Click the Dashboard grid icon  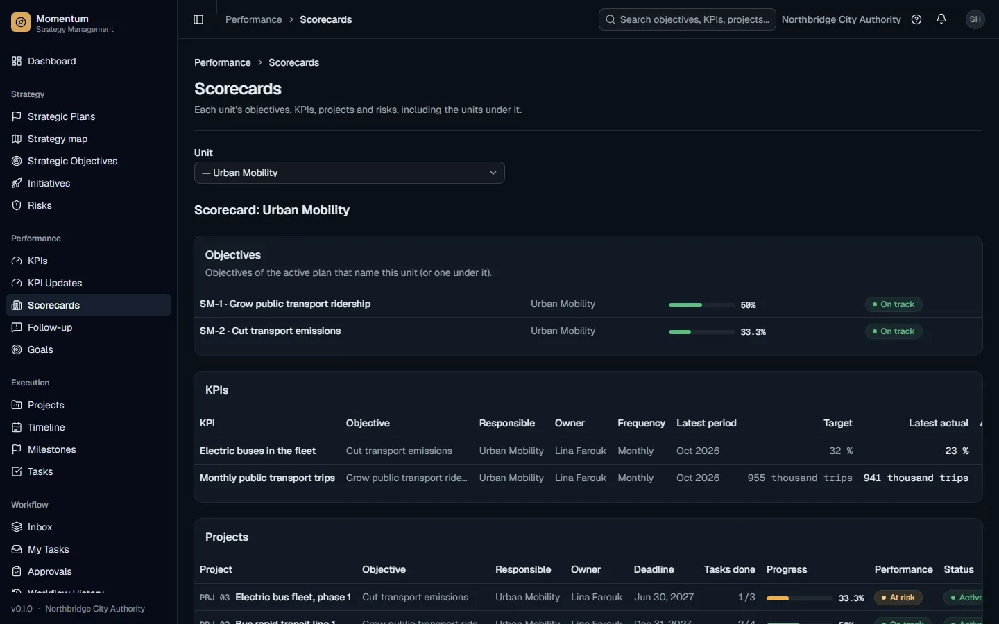[x=17, y=61]
